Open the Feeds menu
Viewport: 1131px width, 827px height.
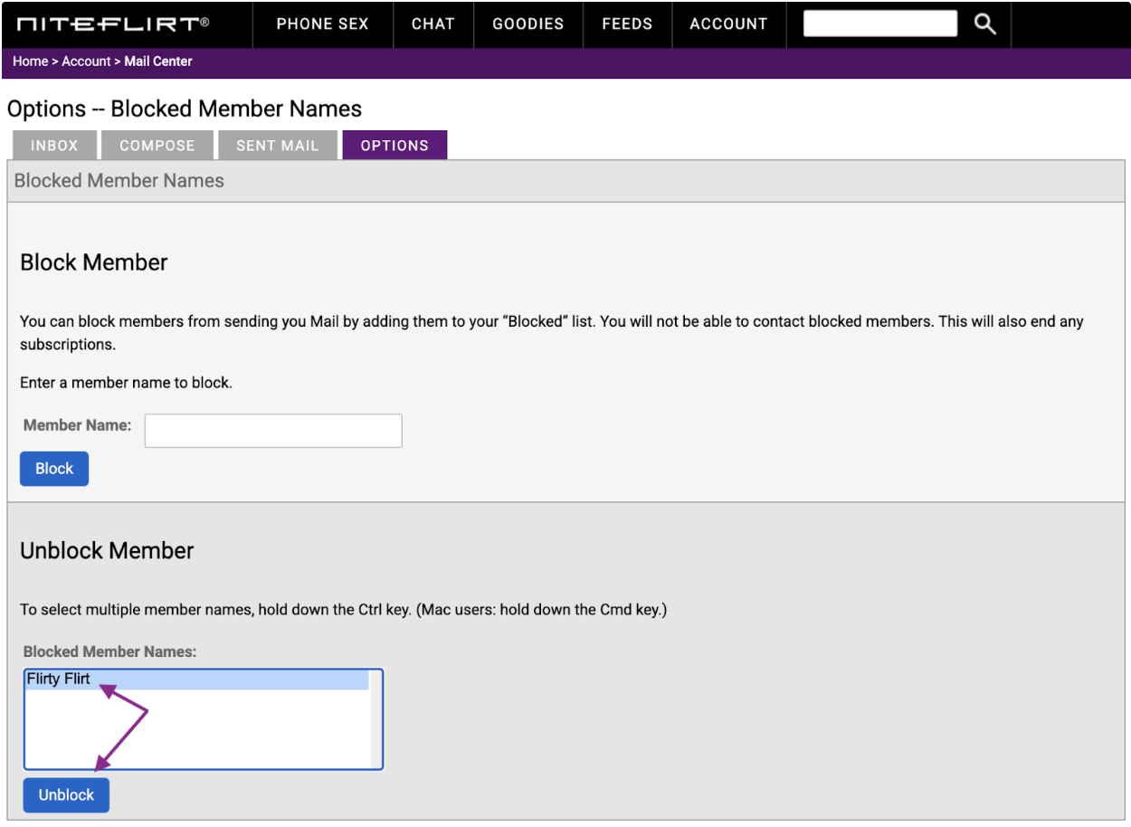pos(627,24)
